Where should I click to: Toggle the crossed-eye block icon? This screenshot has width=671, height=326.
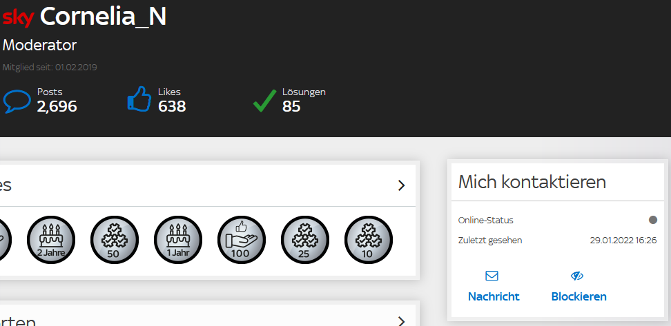tap(577, 276)
